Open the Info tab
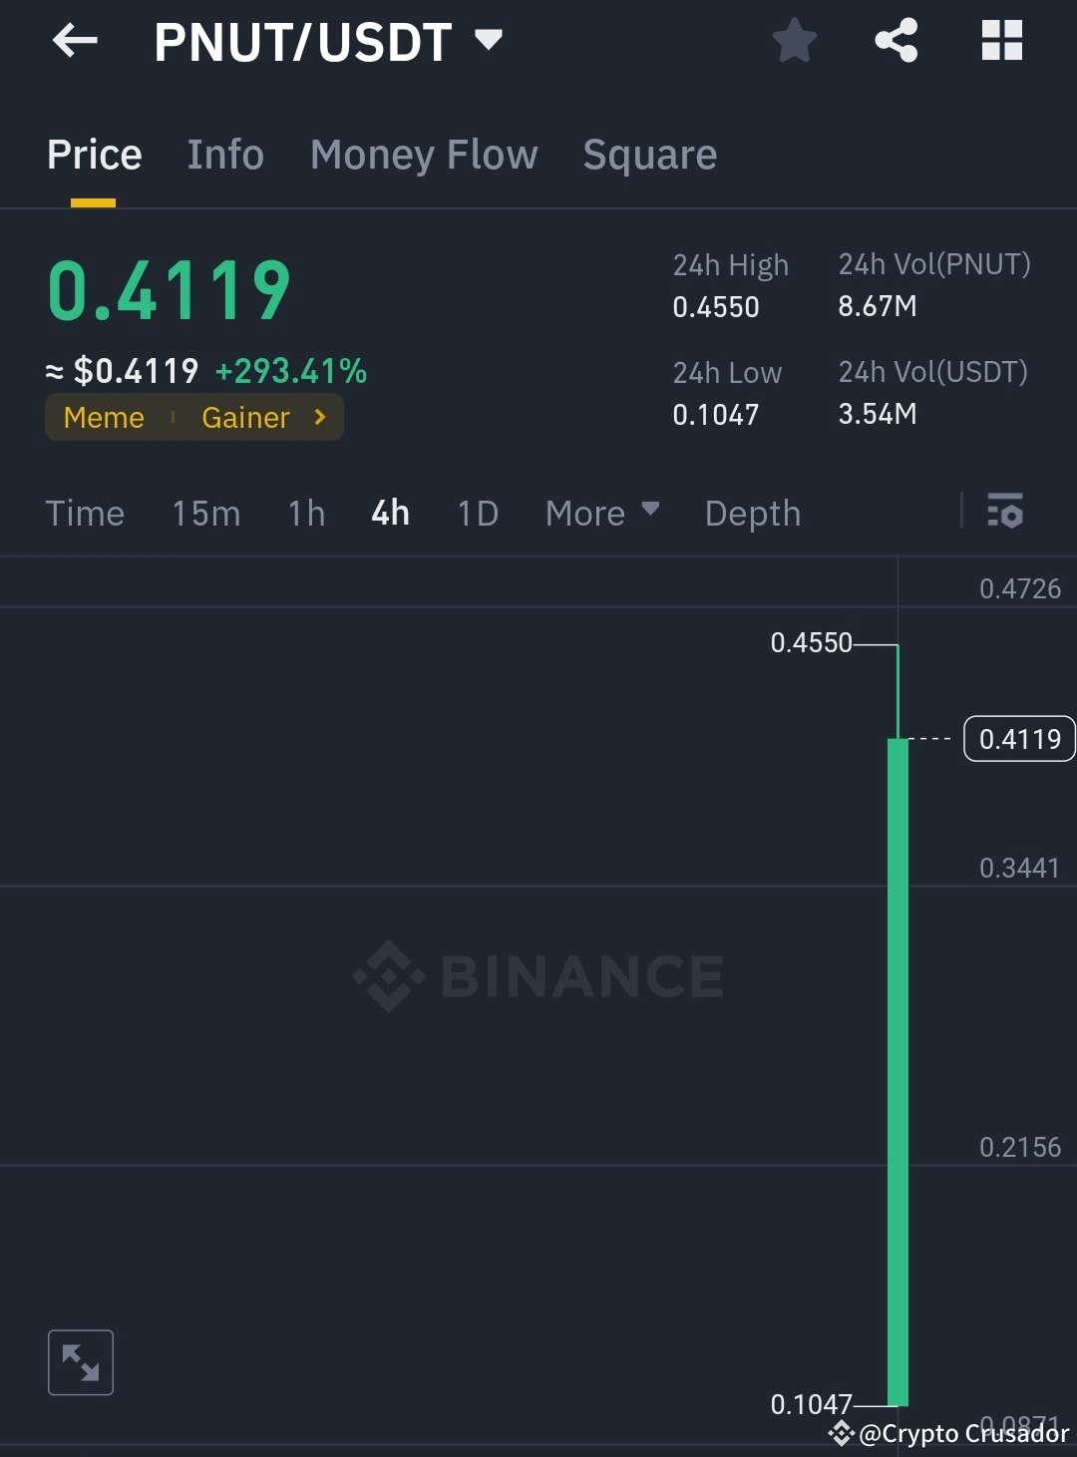Viewport: 1077px width, 1457px height. [x=224, y=155]
